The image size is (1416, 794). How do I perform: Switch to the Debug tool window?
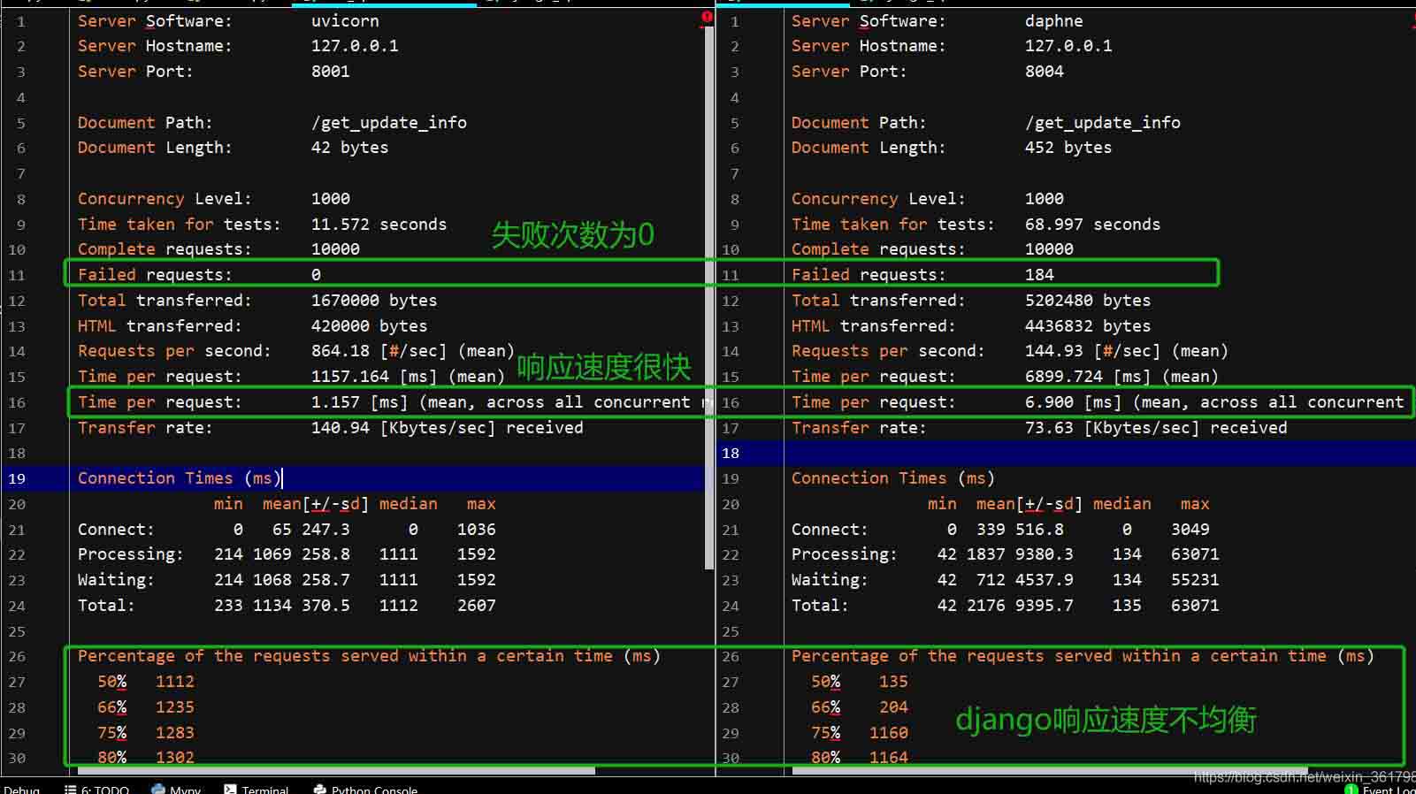(21, 789)
